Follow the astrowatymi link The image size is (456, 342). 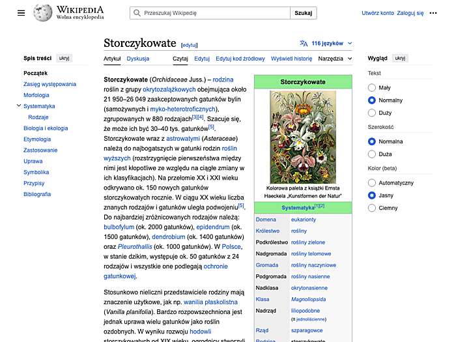point(183,139)
